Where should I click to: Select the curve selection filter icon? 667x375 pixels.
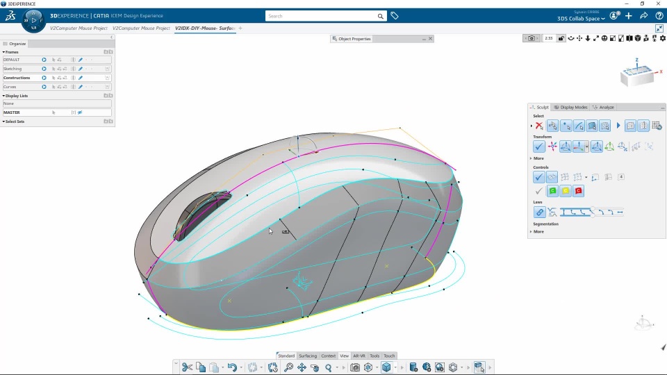click(x=579, y=126)
